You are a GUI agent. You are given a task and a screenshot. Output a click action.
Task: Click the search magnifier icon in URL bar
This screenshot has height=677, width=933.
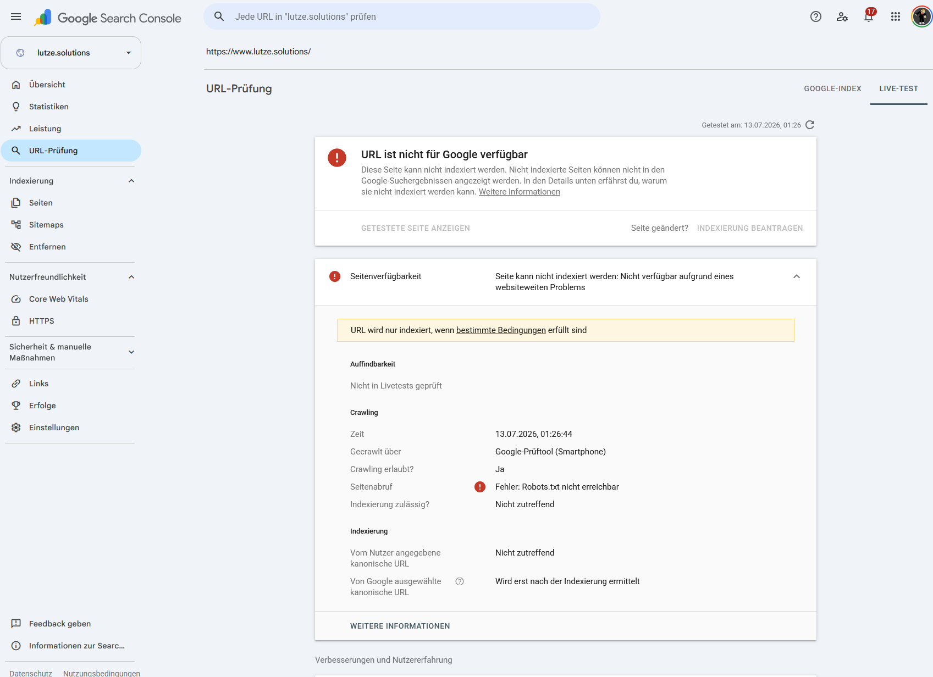pos(219,16)
